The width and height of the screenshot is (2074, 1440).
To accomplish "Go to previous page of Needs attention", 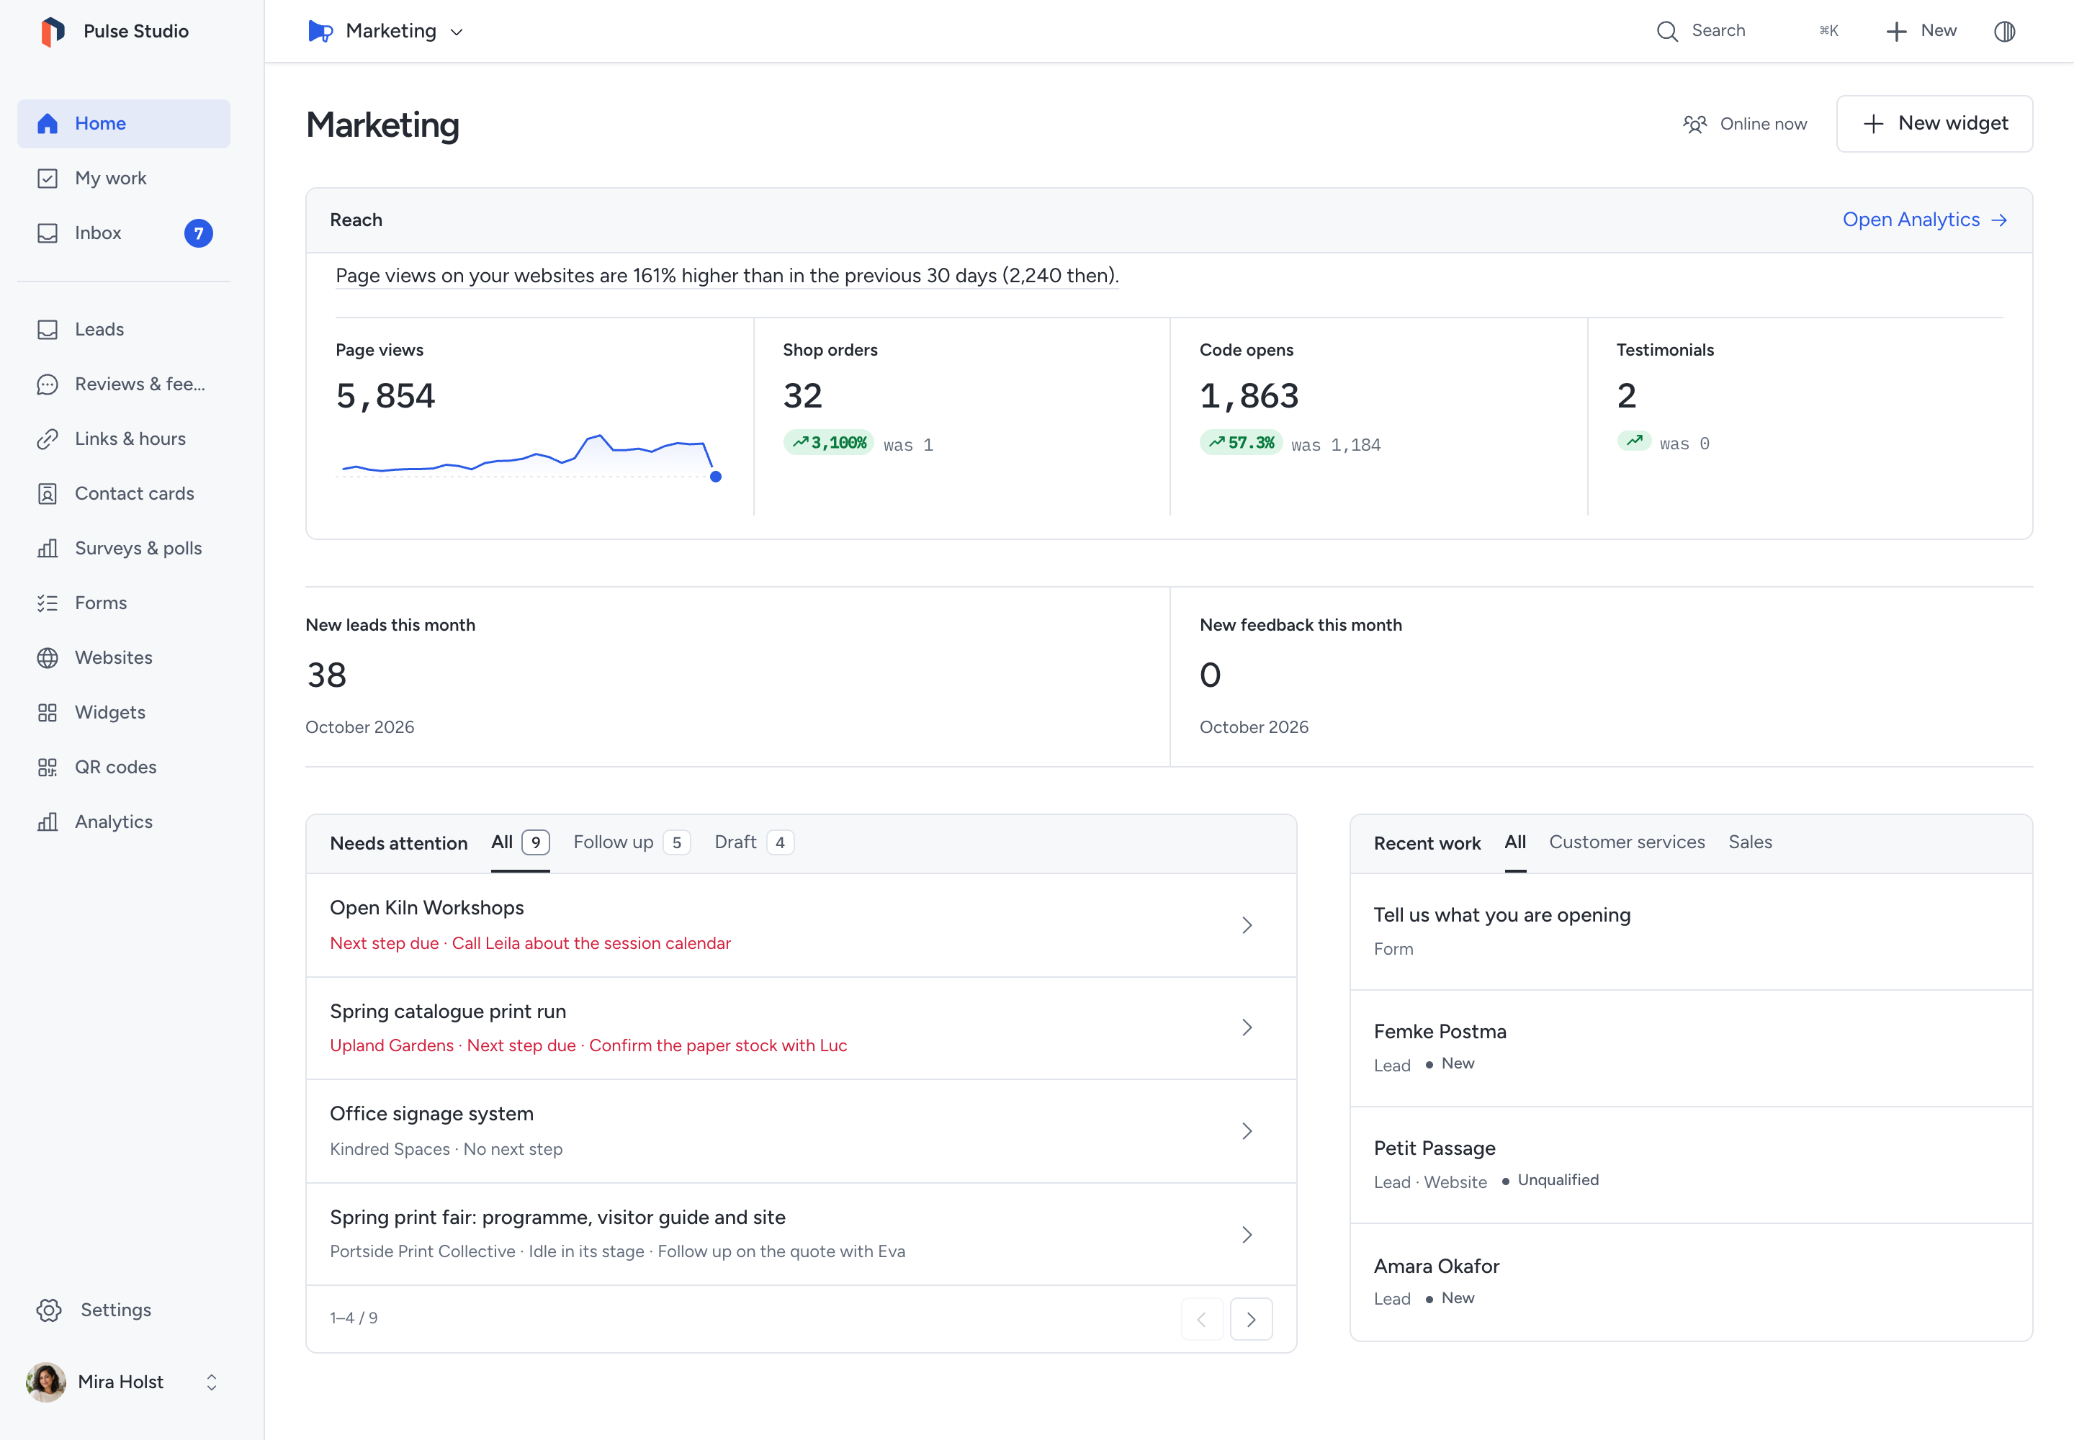I will (x=1202, y=1319).
